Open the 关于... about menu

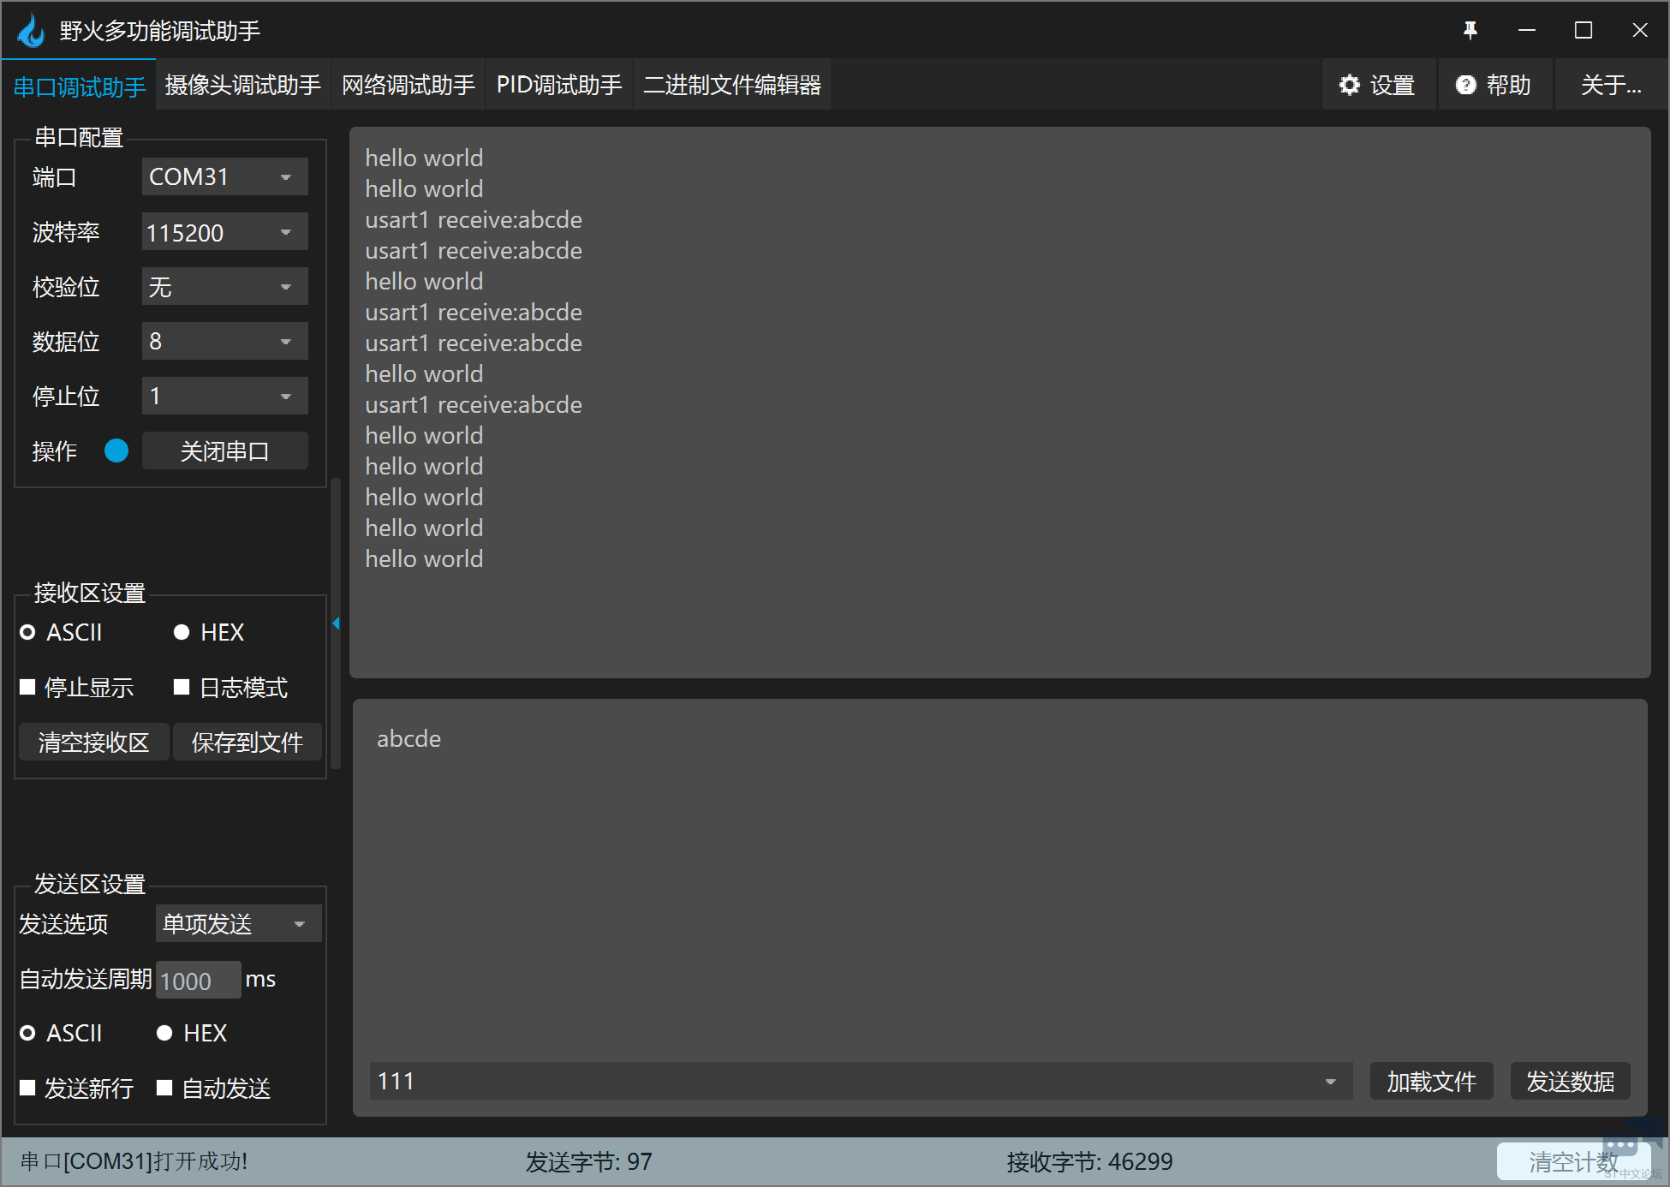coord(1611,85)
